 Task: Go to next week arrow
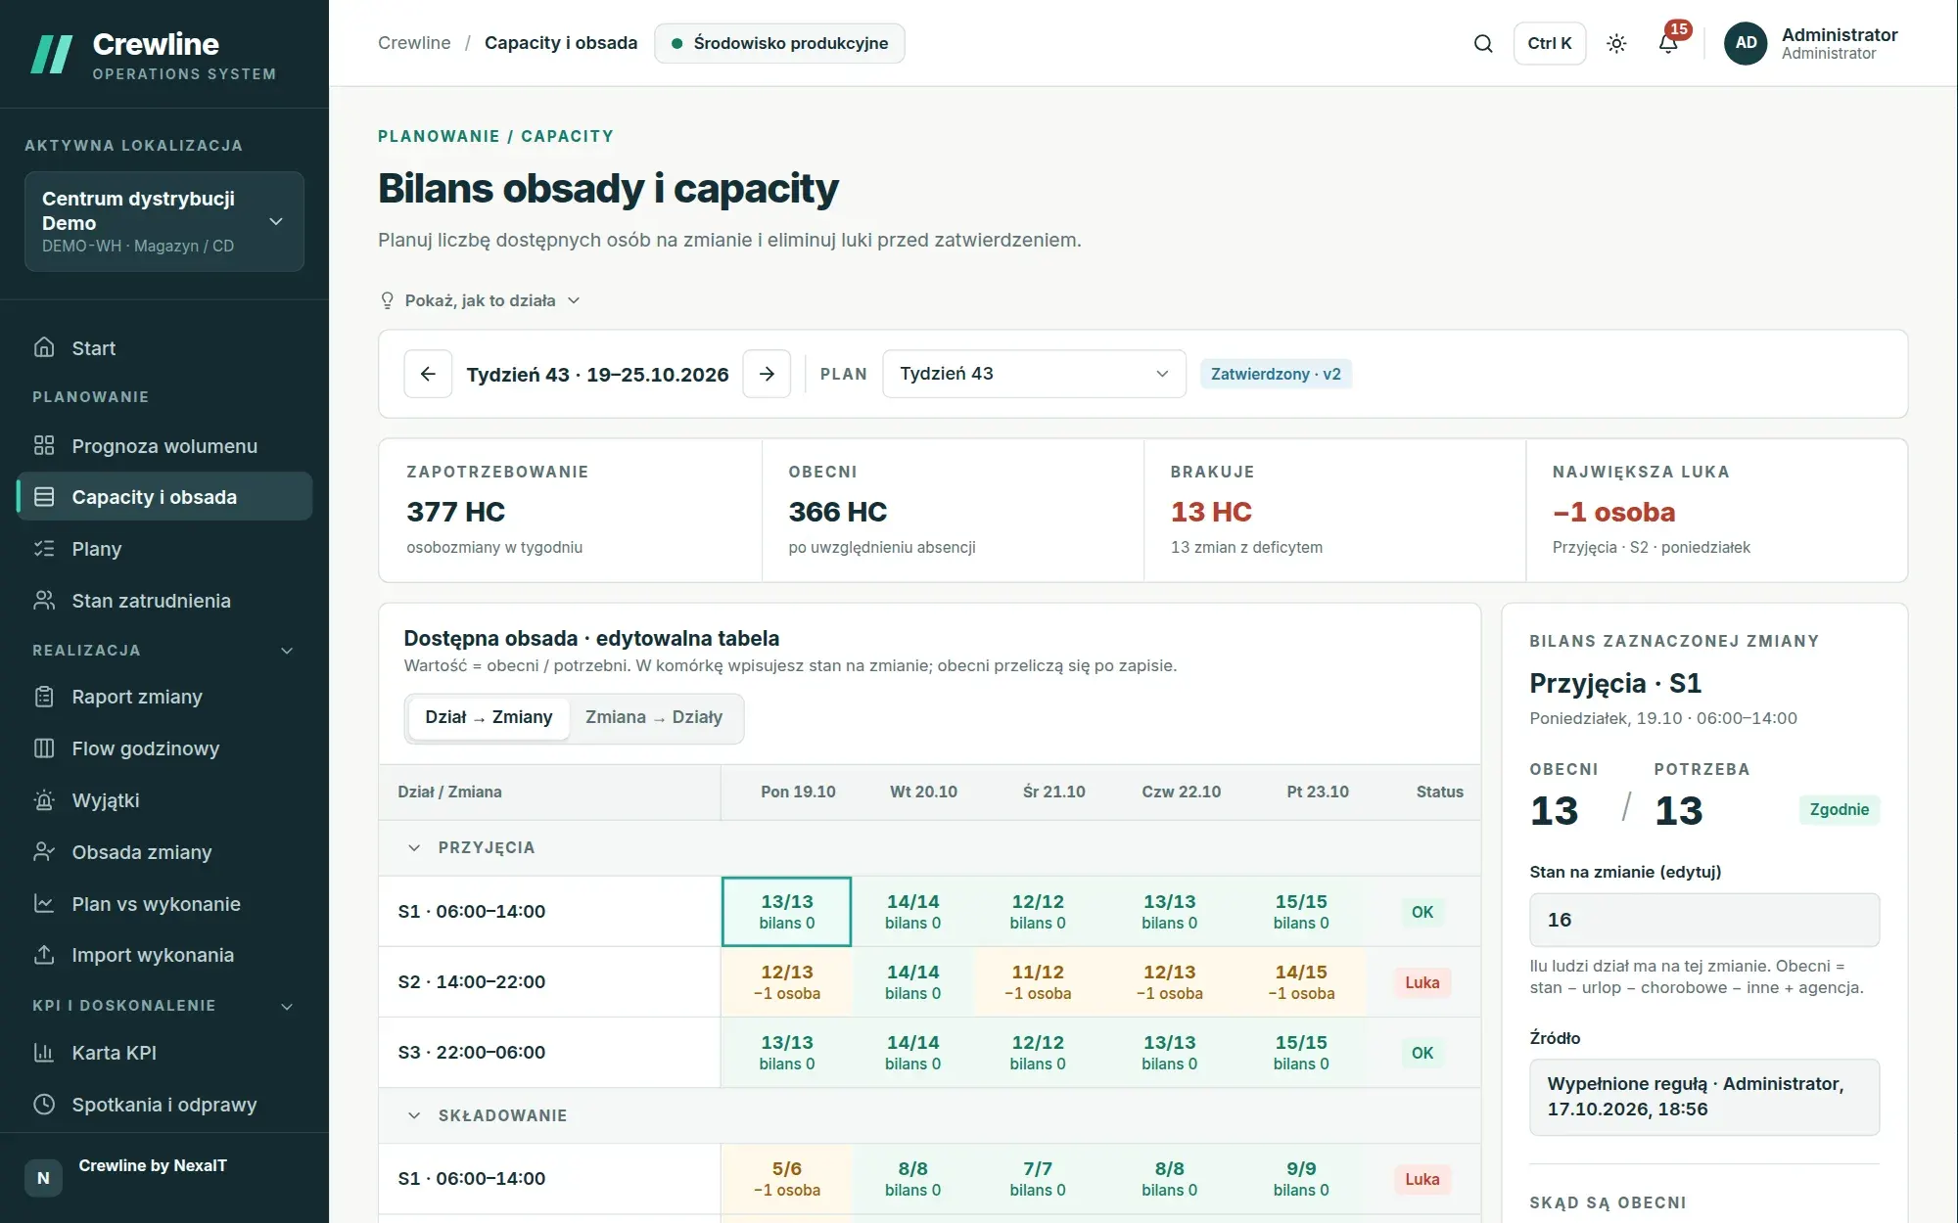[x=767, y=374]
